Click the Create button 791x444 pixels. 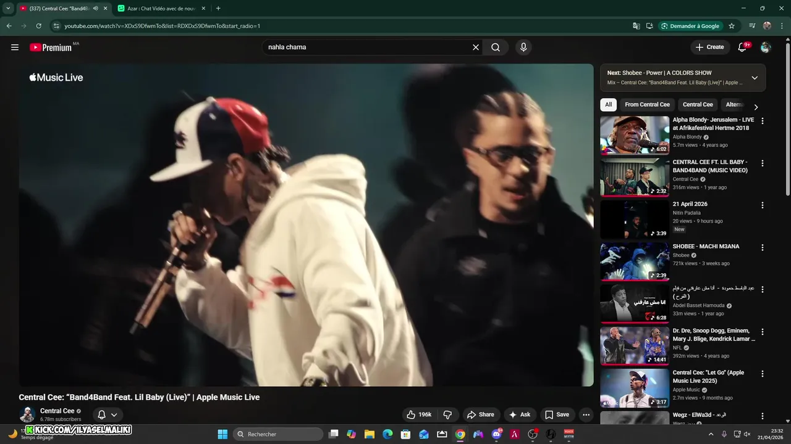click(x=709, y=47)
